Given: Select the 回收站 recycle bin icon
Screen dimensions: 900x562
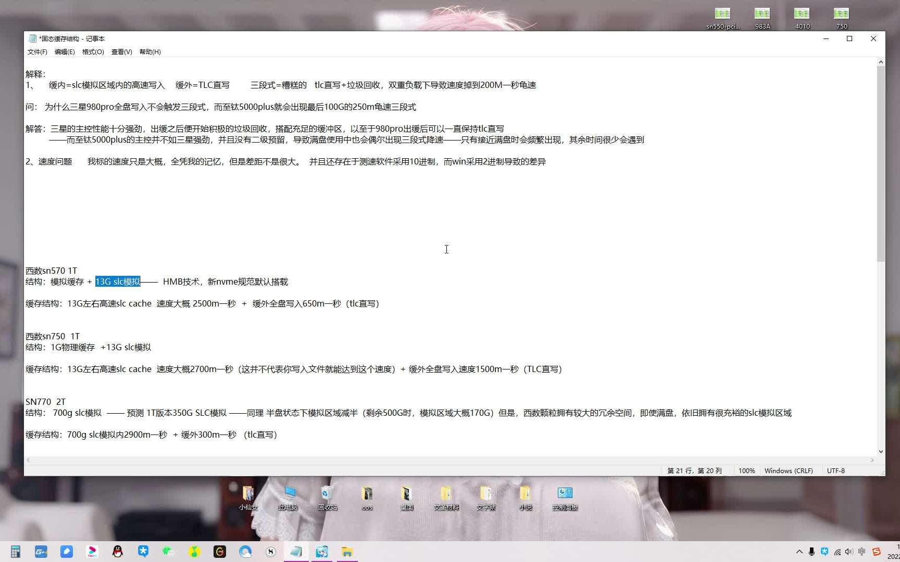Looking at the screenshot, I should (x=328, y=497).
